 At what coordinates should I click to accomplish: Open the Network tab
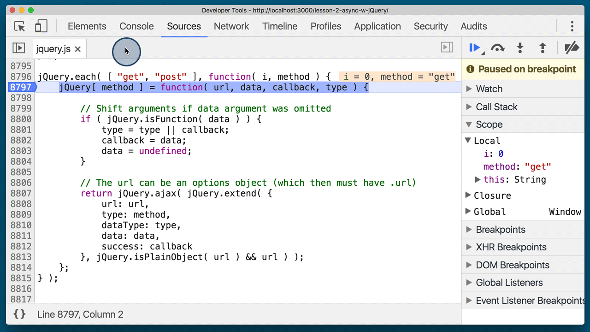tap(231, 26)
